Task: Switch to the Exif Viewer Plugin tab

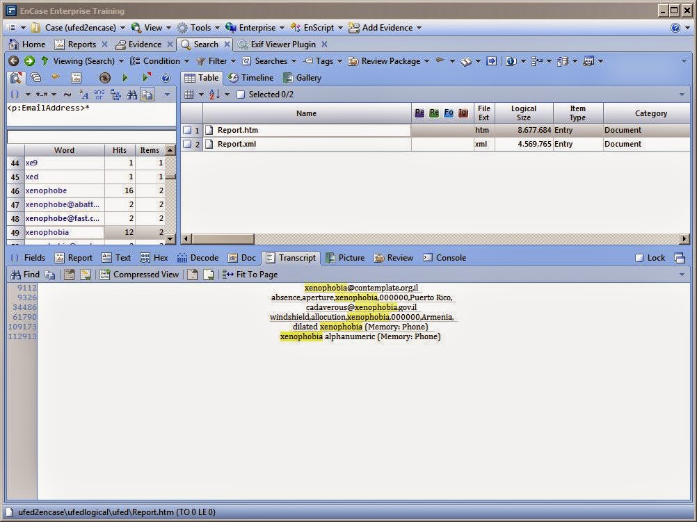Action: click(x=278, y=44)
